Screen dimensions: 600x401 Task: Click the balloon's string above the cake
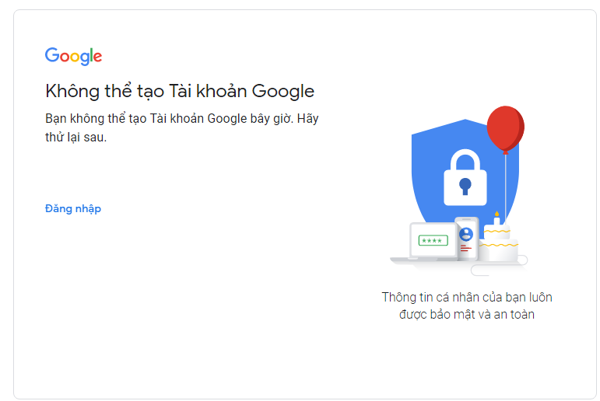506,187
